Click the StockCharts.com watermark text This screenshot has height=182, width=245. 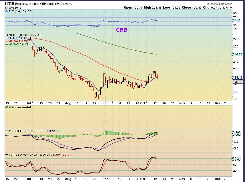pos(219,4)
